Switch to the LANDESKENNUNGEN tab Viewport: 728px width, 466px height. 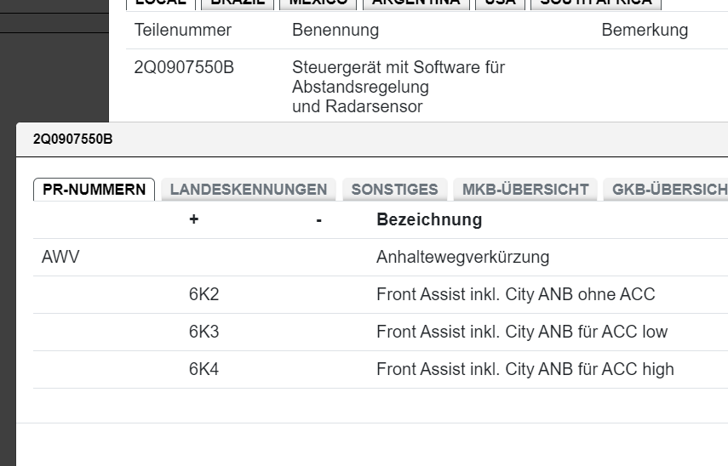(249, 190)
